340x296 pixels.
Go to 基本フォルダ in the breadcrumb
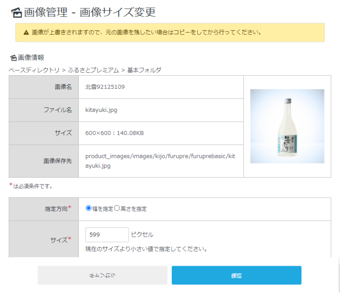(x=144, y=70)
